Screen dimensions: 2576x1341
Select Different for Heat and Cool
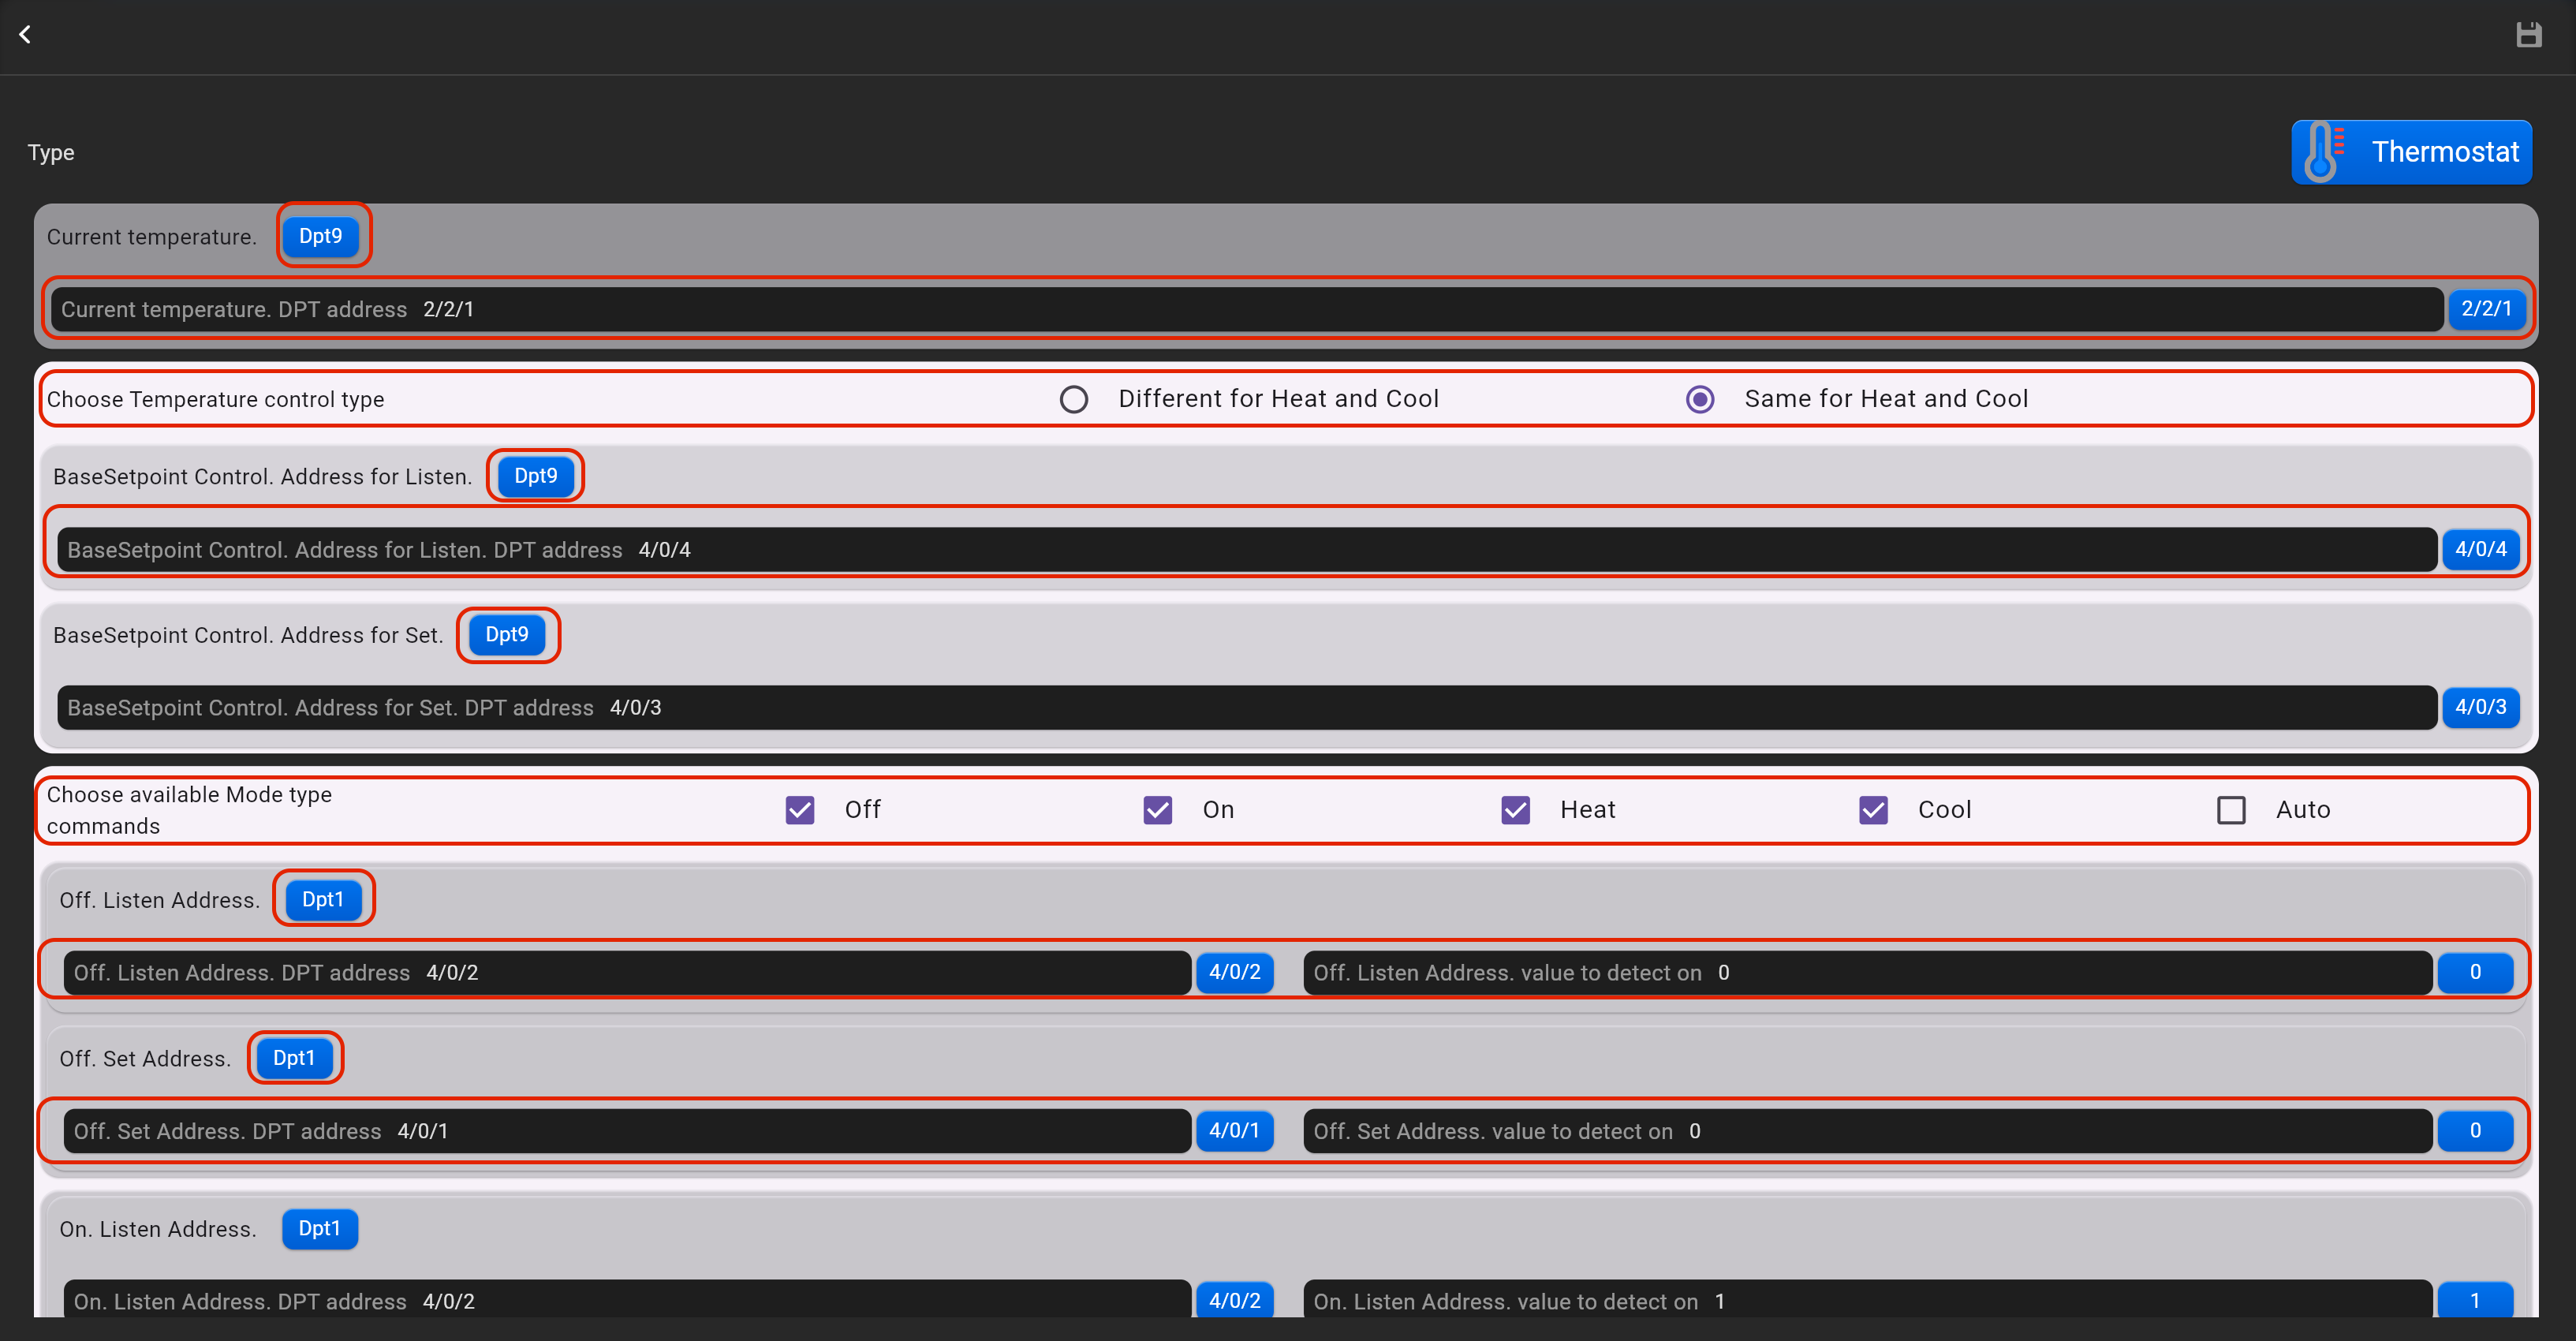[1074, 399]
